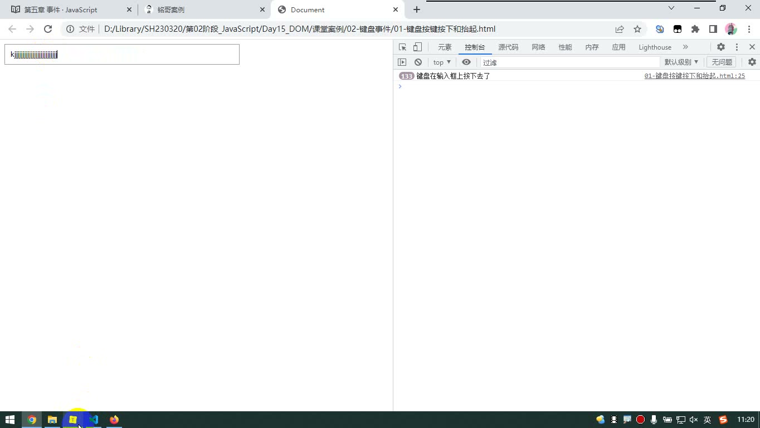Image resolution: width=760 pixels, height=428 pixels.
Task: Open the tab search dropdown arrow
Action: [x=671, y=8]
